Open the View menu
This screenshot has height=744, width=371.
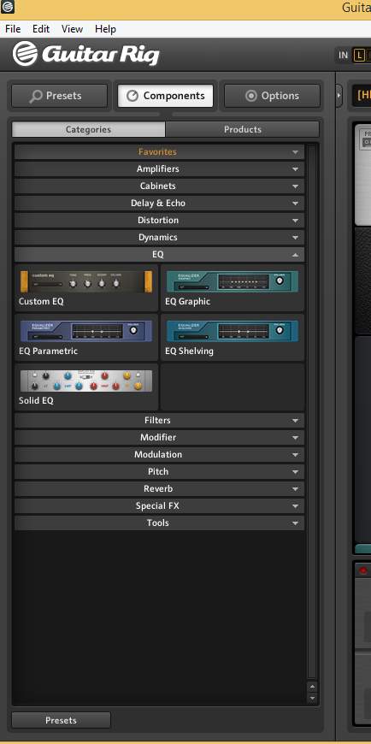(x=72, y=29)
